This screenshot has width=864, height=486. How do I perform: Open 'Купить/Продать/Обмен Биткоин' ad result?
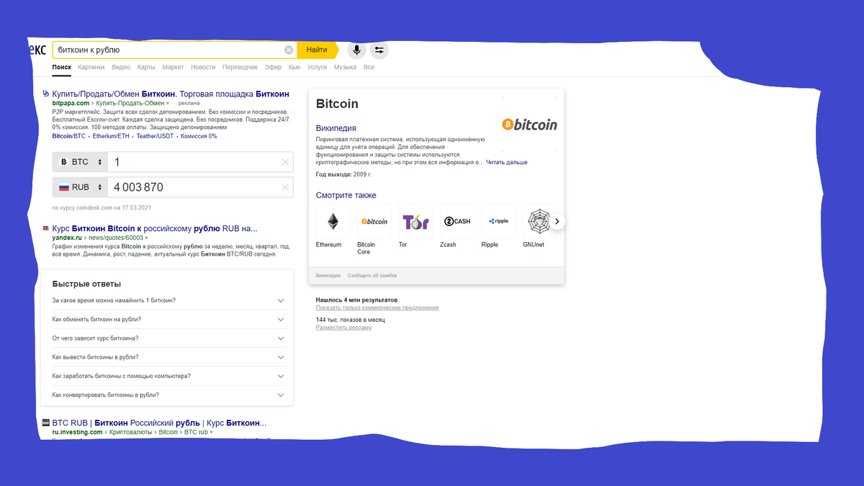171,94
